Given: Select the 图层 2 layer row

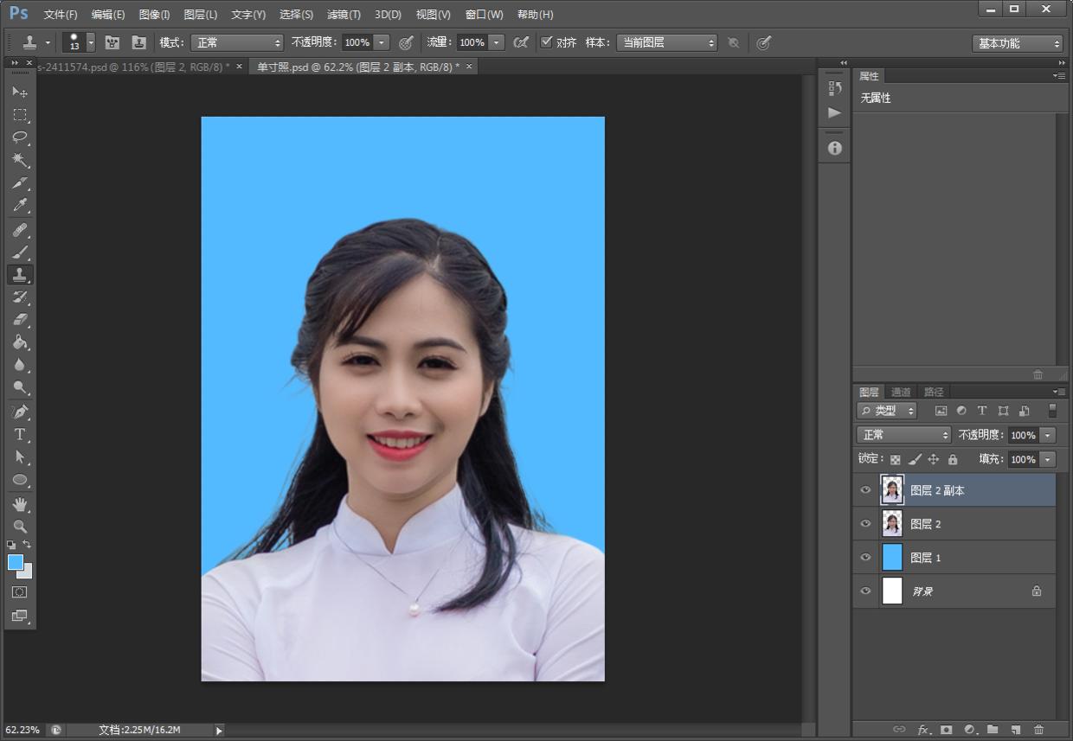Looking at the screenshot, I should point(969,524).
